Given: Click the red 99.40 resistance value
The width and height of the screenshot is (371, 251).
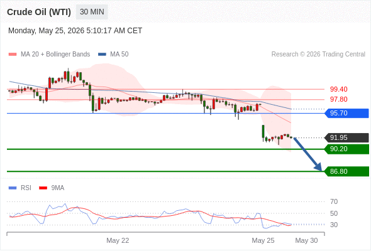Looking at the screenshot, I should (338, 89).
